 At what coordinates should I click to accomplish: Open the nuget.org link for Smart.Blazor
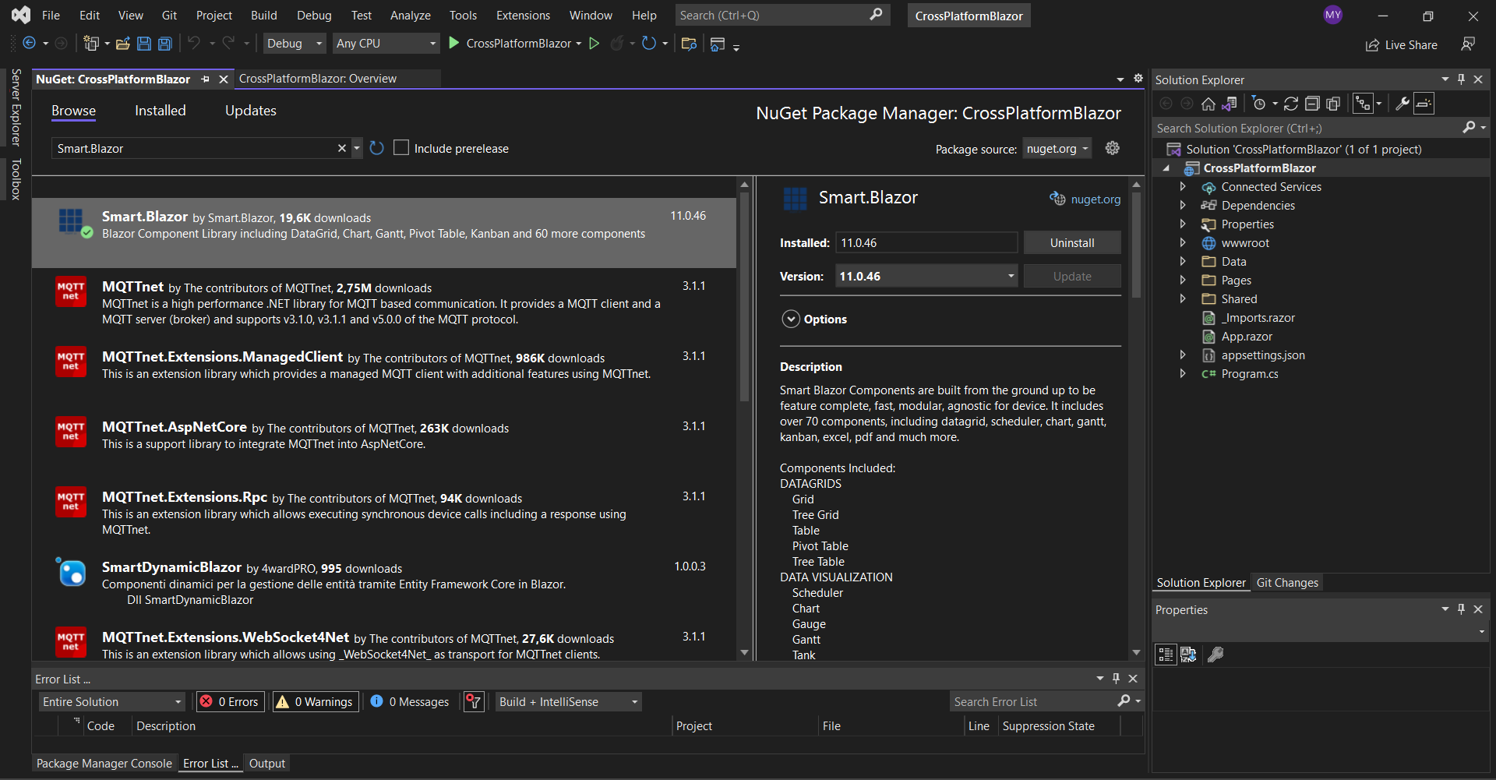tap(1096, 199)
